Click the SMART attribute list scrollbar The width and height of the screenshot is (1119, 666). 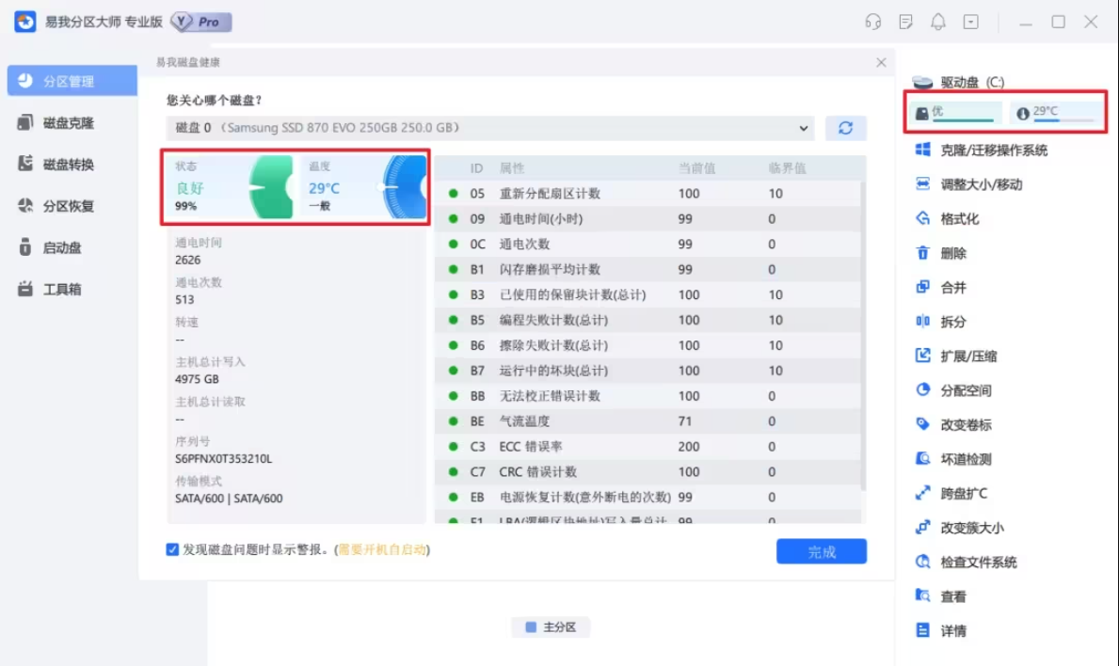coord(863,335)
